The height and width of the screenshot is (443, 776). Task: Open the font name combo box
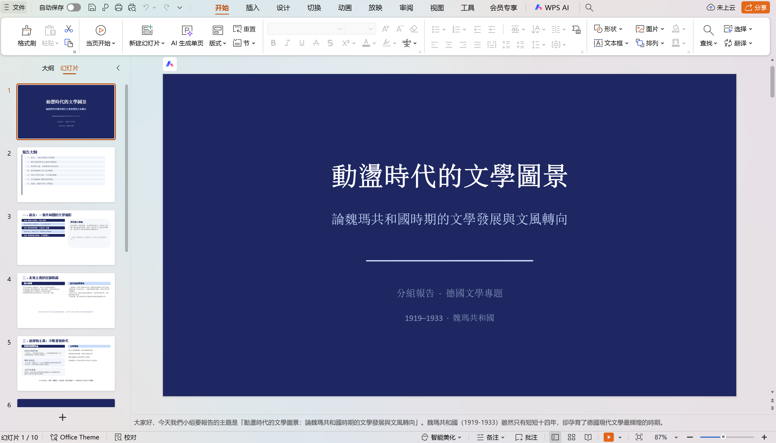(x=306, y=29)
